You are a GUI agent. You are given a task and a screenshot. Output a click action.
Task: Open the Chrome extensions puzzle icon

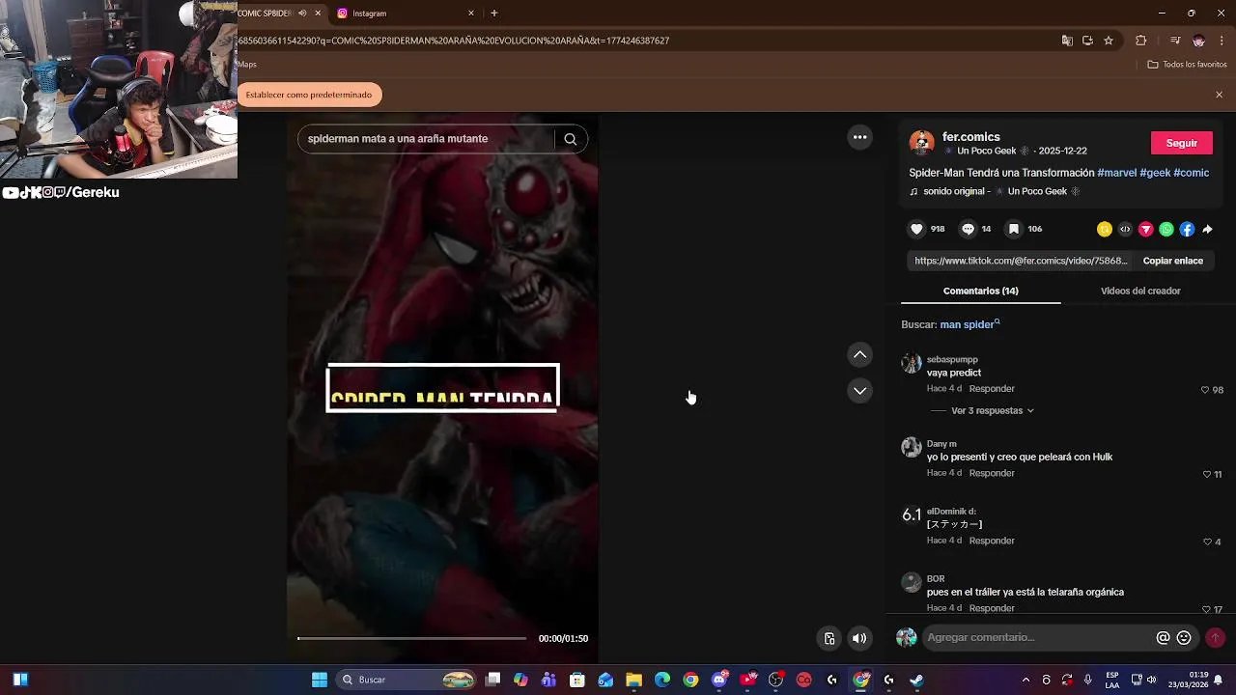point(1141,41)
